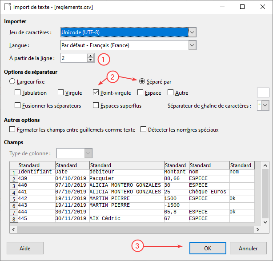Decrease the starting line spinner value
The width and height of the screenshot is (273, 261).
[x=91, y=60]
